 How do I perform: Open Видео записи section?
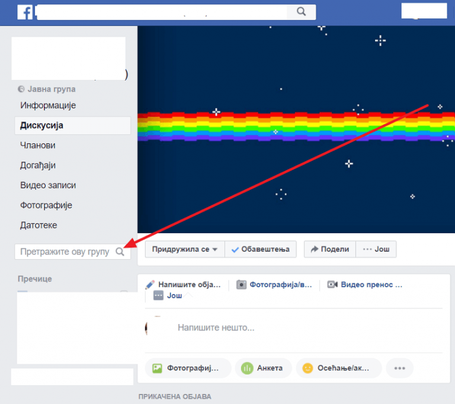pyautogui.click(x=48, y=185)
